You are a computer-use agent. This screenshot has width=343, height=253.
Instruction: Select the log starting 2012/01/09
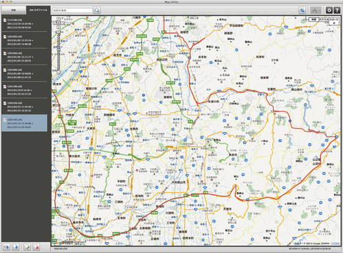25,73
